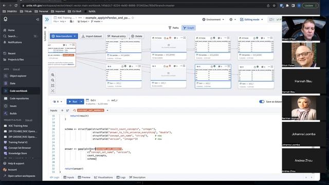Switch to the Logic tab
Image resolution: width=329 pixels, height=185 pixels.
[55, 177]
